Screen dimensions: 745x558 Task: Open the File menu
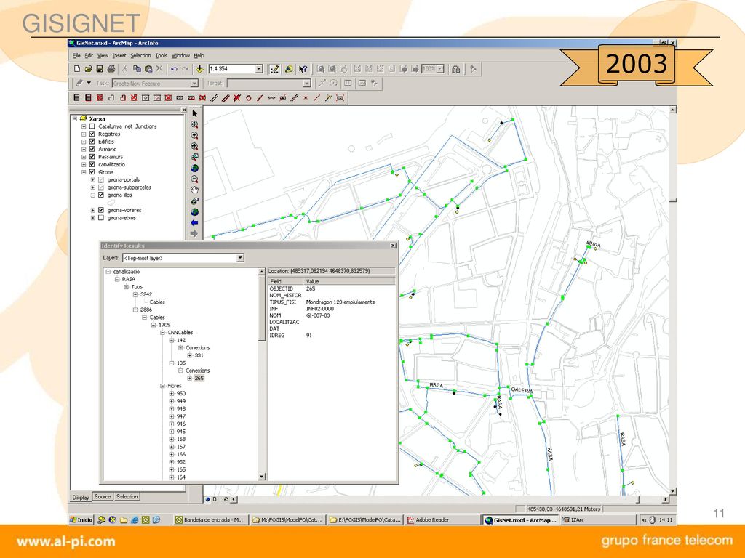76,55
